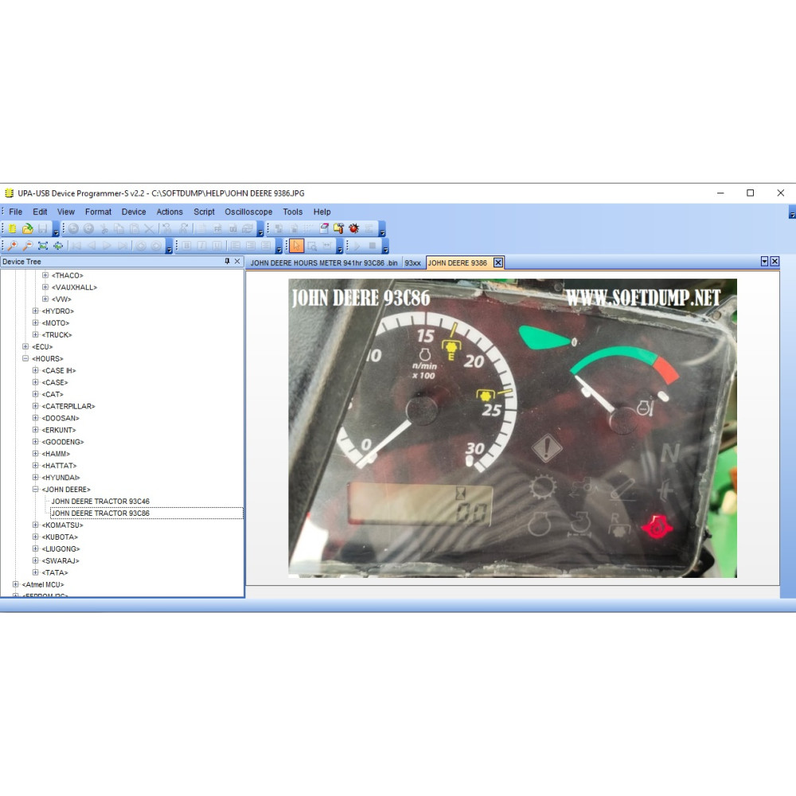Open the hammer tools icon

point(338,228)
